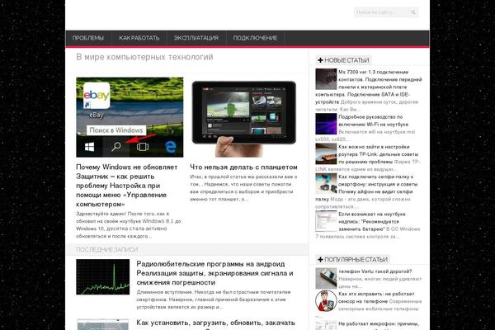The image size is (495, 330).
Task: Click the ПОПУЛЯРНЫЕ СТАТЬИ heading
Action: 356,260
